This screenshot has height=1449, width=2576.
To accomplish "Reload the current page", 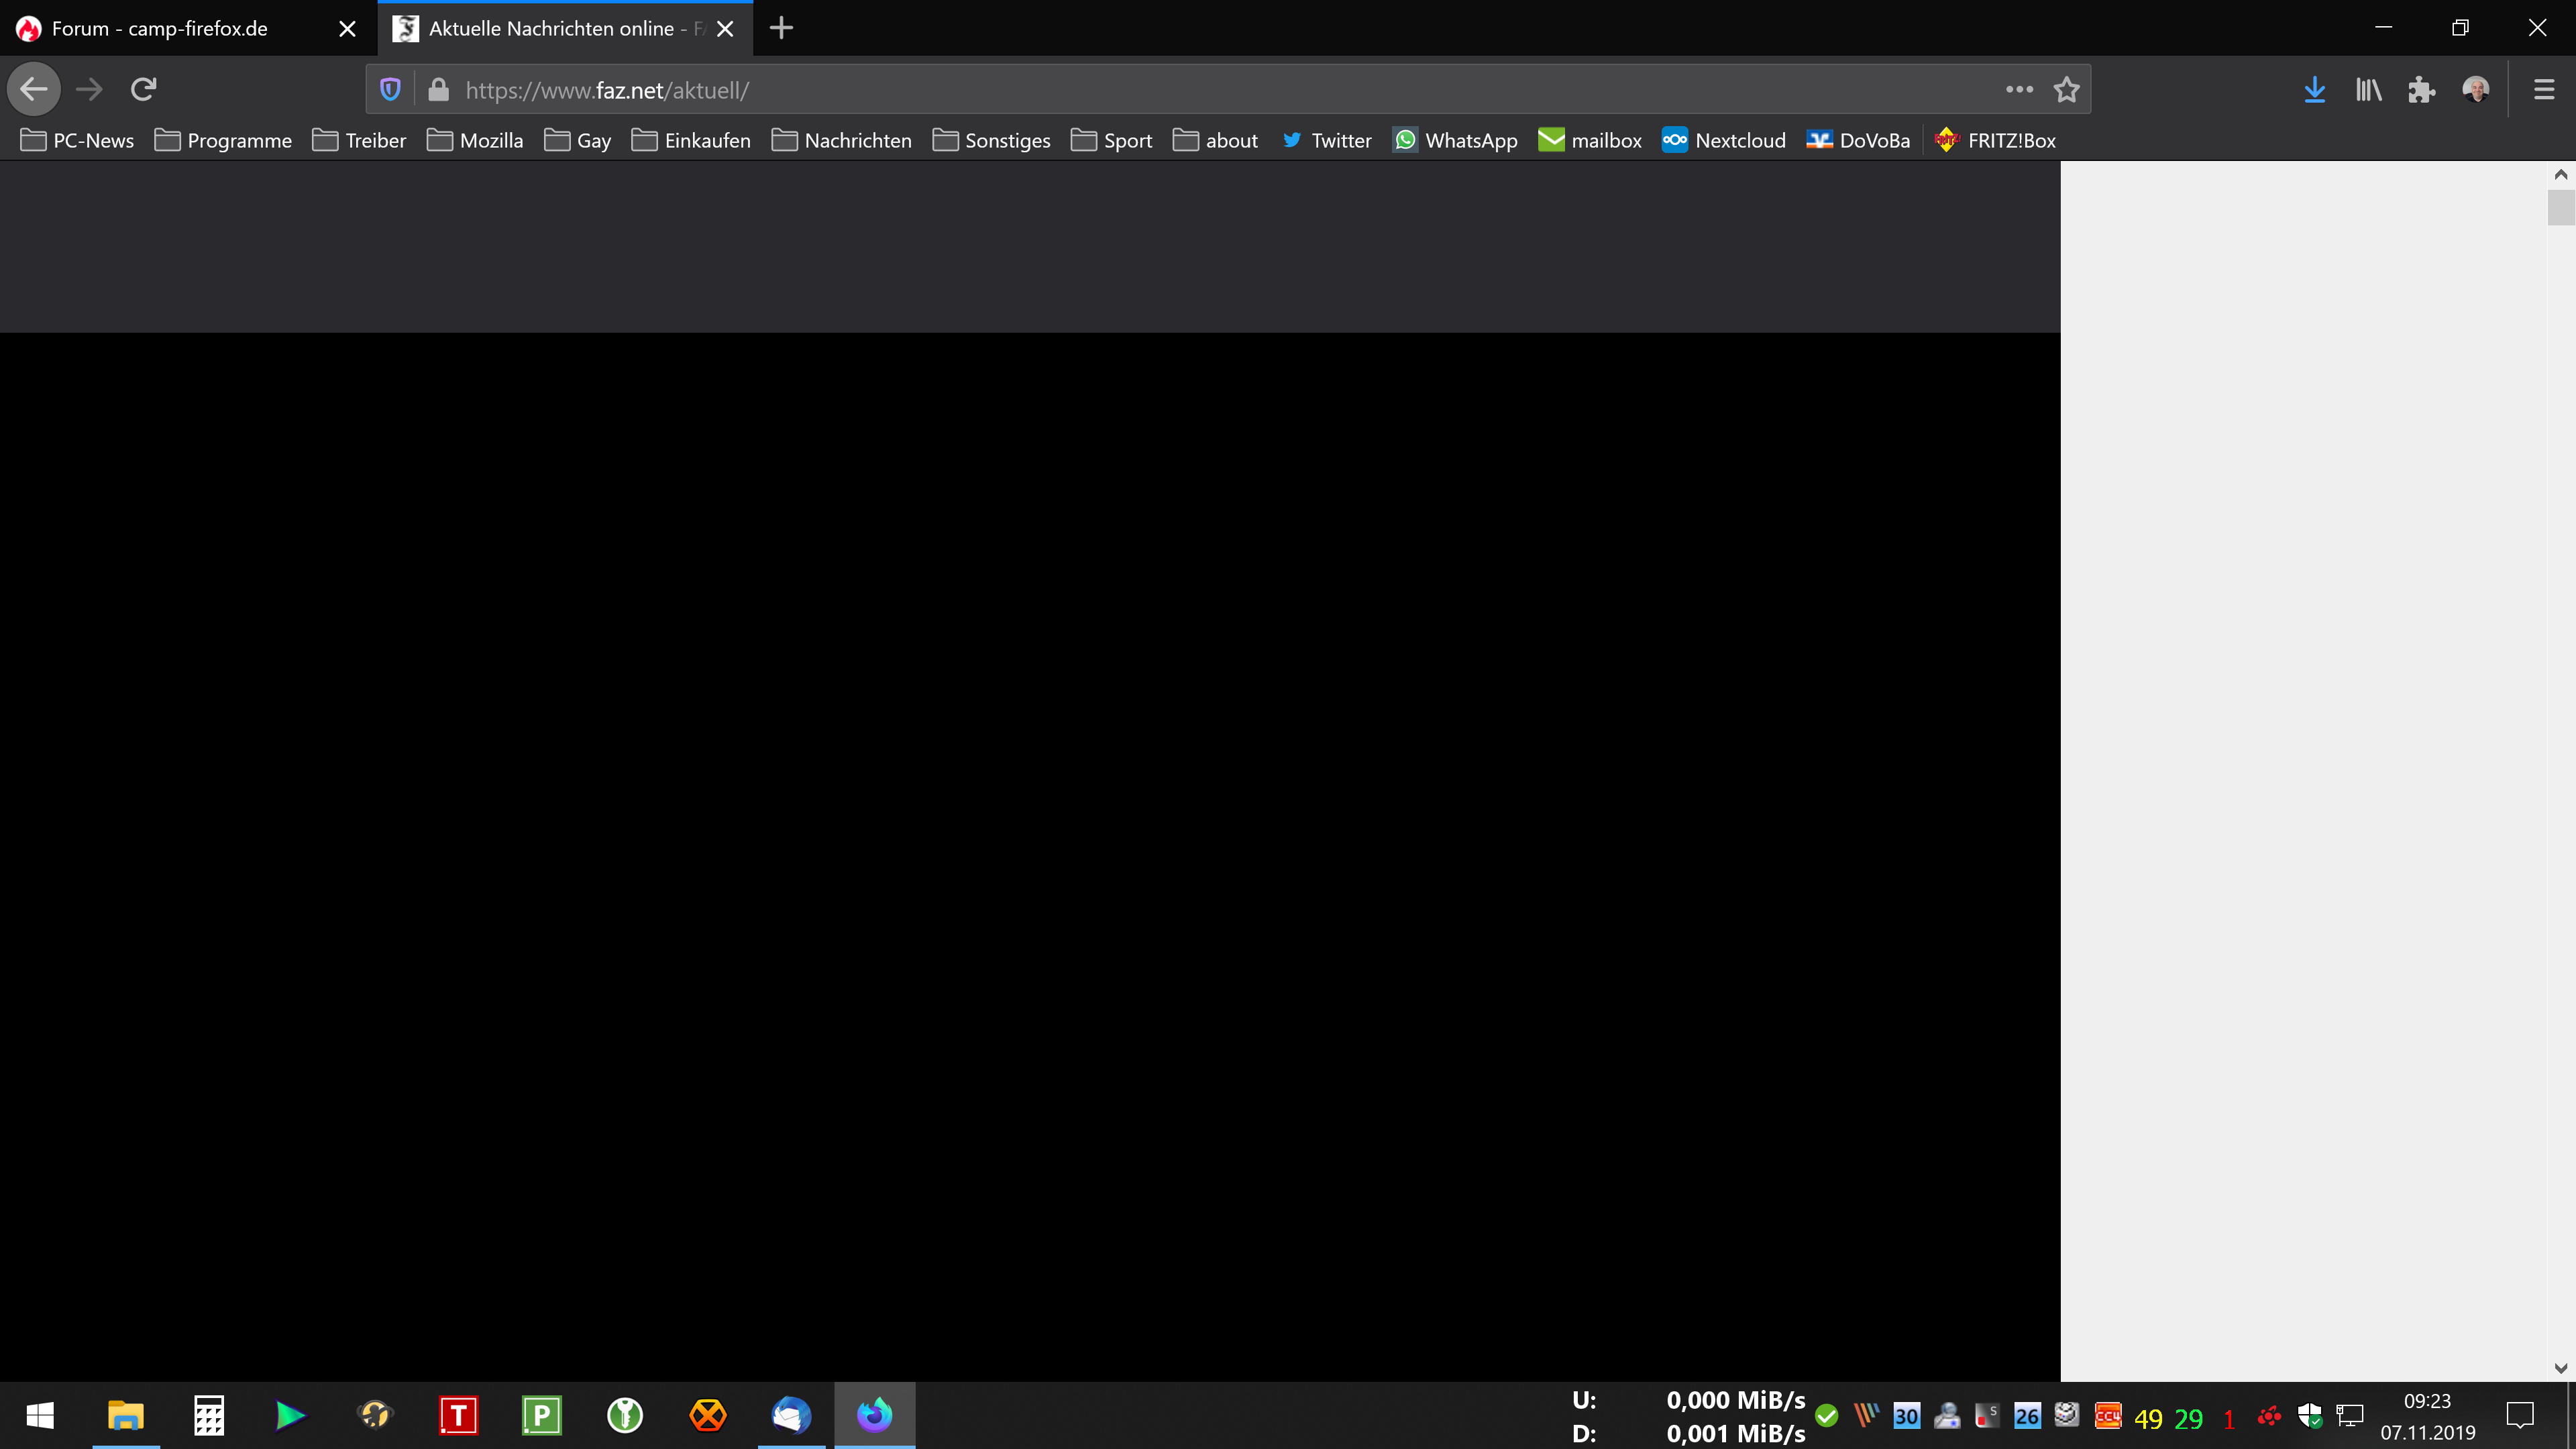I will [143, 90].
